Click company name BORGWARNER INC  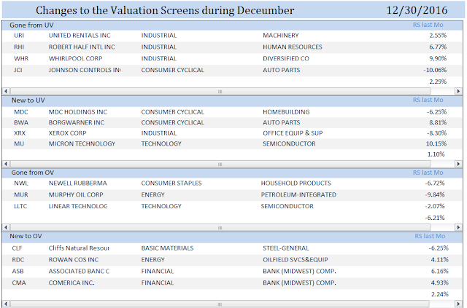tap(77, 122)
